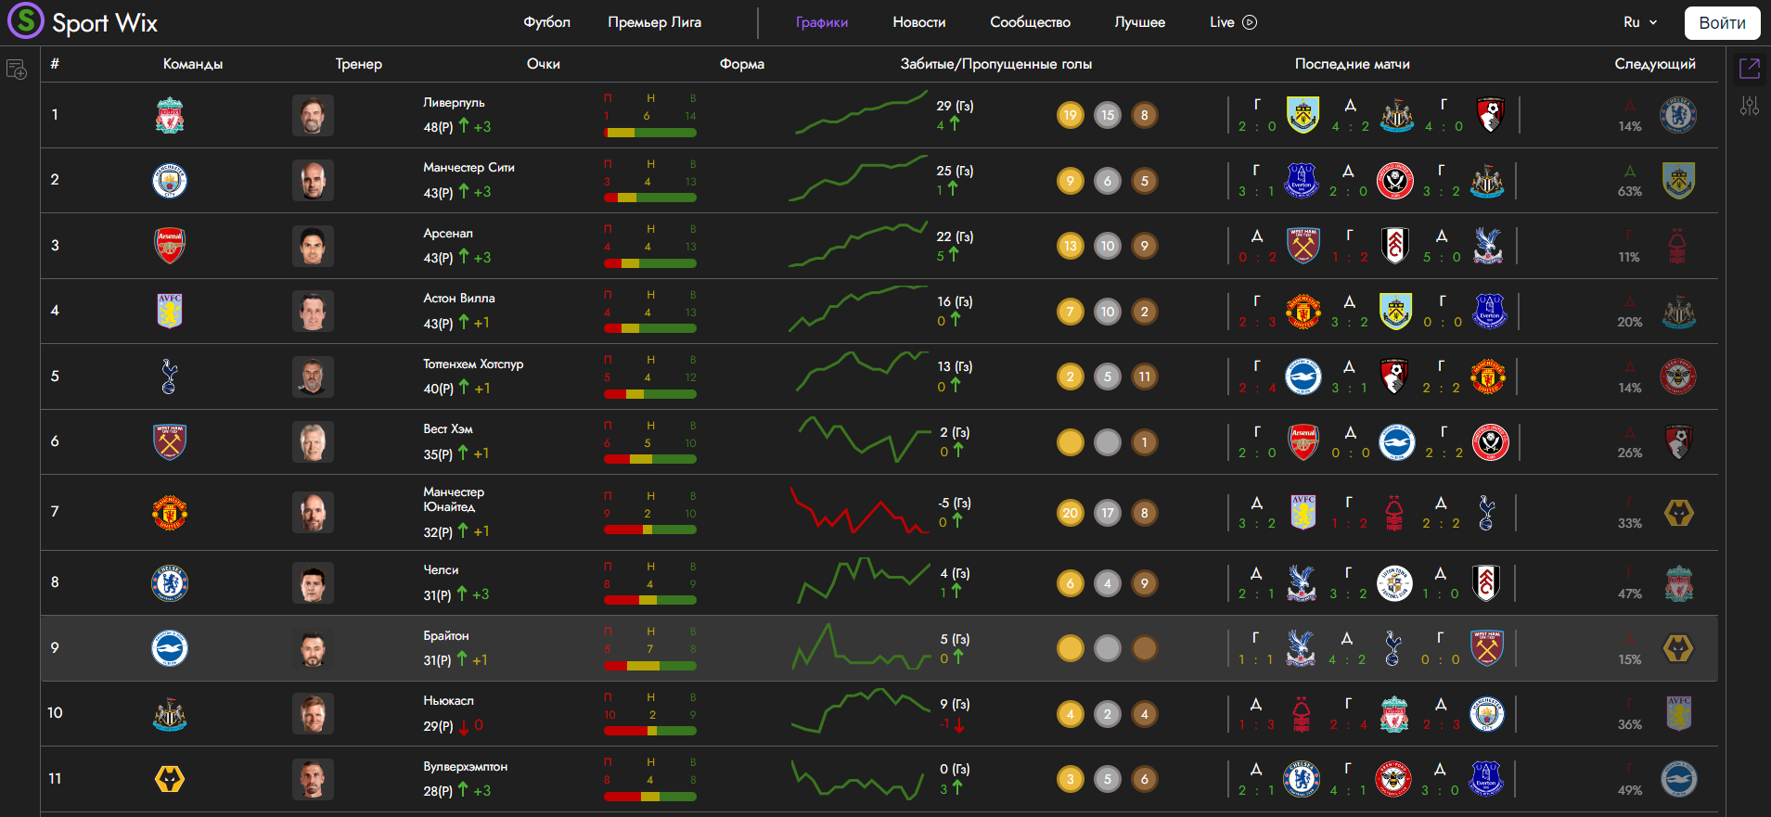Image resolution: width=1771 pixels, height=817 pixels.
Task: Open Liverpool's form line chart
Action: coord(861,112)
